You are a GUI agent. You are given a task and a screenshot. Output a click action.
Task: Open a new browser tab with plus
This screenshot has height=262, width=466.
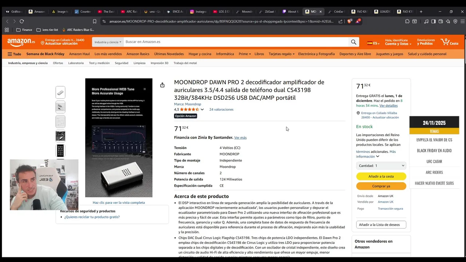(x=421, y=12)
